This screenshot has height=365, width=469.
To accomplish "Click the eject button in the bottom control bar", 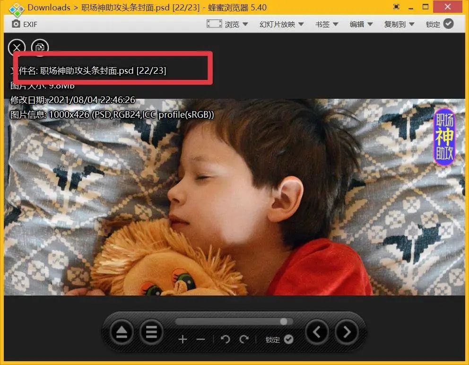I will 122,332.
